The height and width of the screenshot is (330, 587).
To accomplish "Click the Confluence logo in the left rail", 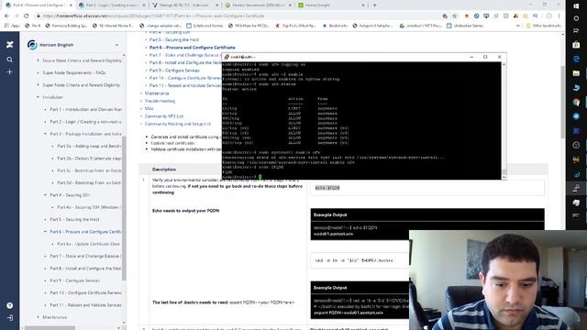I will pyautogui.click(x=10, y=45).
